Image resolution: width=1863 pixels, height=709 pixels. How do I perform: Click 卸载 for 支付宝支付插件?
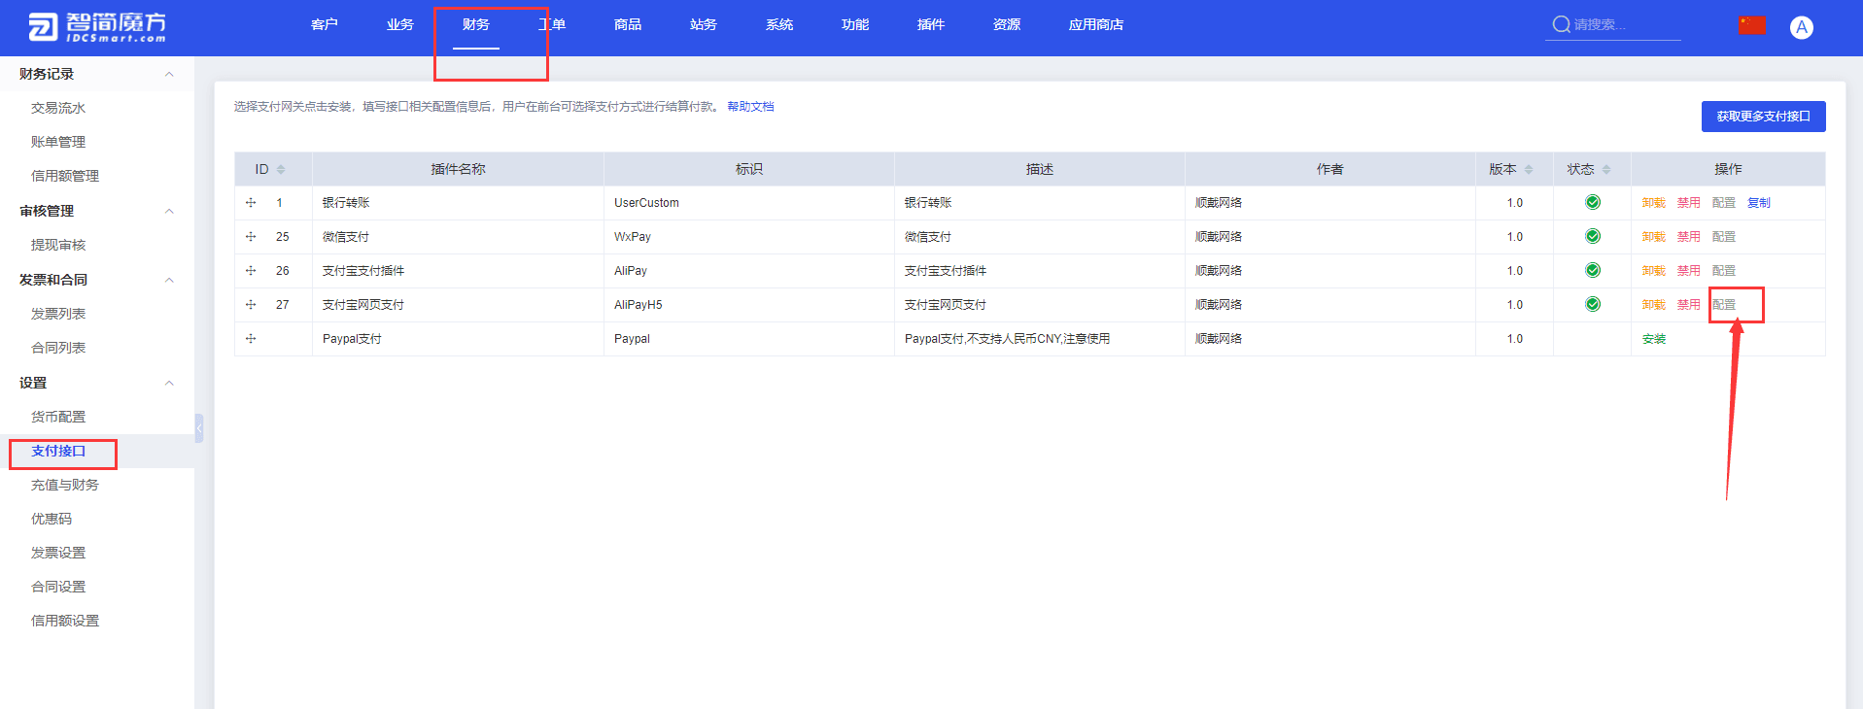coord(1653,271)
